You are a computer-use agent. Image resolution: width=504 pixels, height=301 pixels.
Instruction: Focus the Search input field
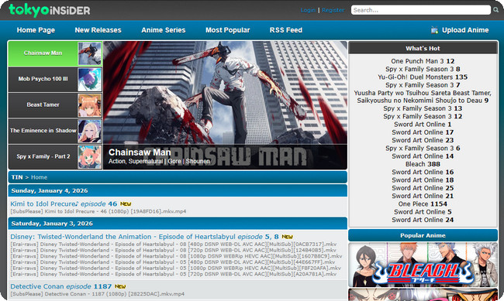point(421,10)
